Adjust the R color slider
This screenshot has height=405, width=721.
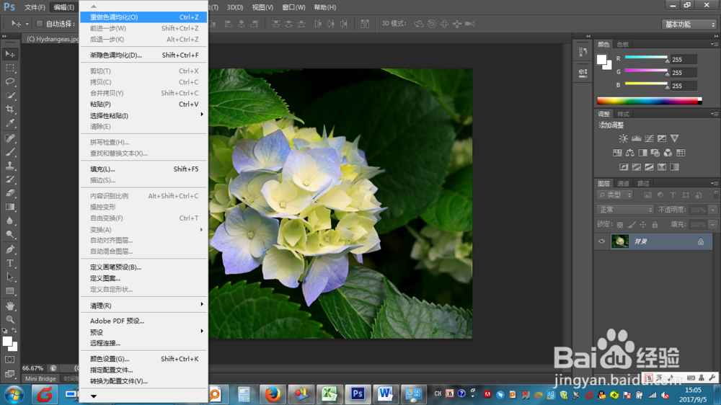(x=646, y=58)
